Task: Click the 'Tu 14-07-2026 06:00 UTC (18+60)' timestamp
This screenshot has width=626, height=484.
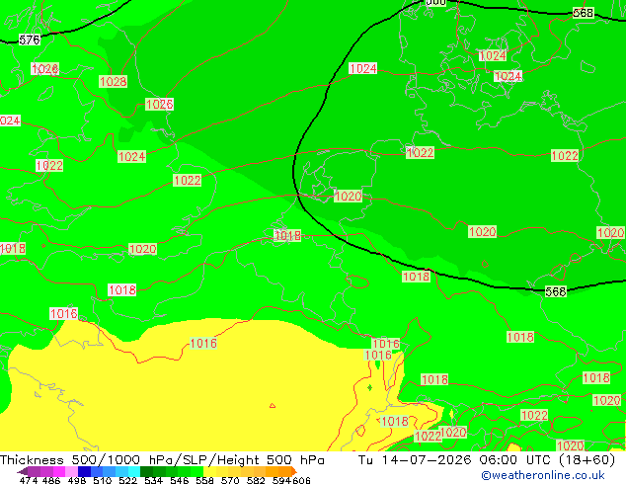Action: (487, 460)
